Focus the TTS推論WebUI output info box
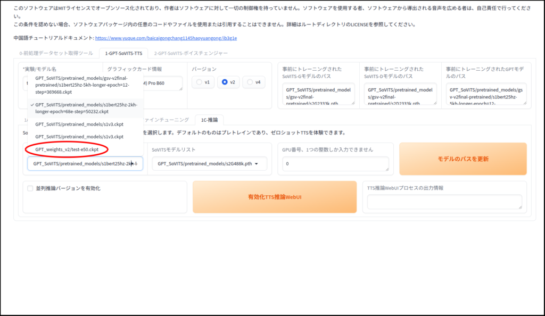Viewport: 545px width, 316px height. pos(444,202)
